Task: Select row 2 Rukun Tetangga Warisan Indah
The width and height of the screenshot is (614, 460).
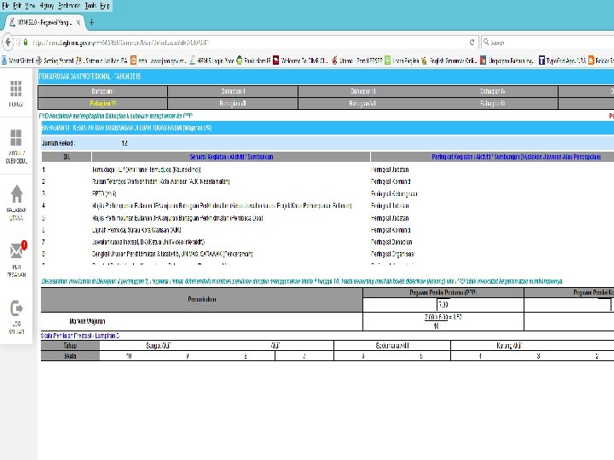Action: 161,182
